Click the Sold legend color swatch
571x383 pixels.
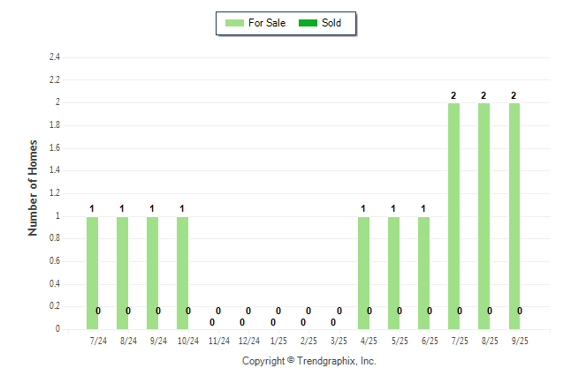[x=308, y=23]
